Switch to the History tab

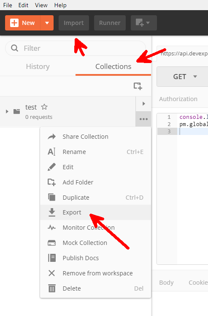pyautogui.click(x=38, y=66)
